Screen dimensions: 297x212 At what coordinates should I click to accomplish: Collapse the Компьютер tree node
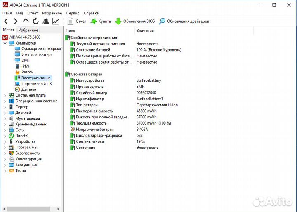[x=5, y=43]
